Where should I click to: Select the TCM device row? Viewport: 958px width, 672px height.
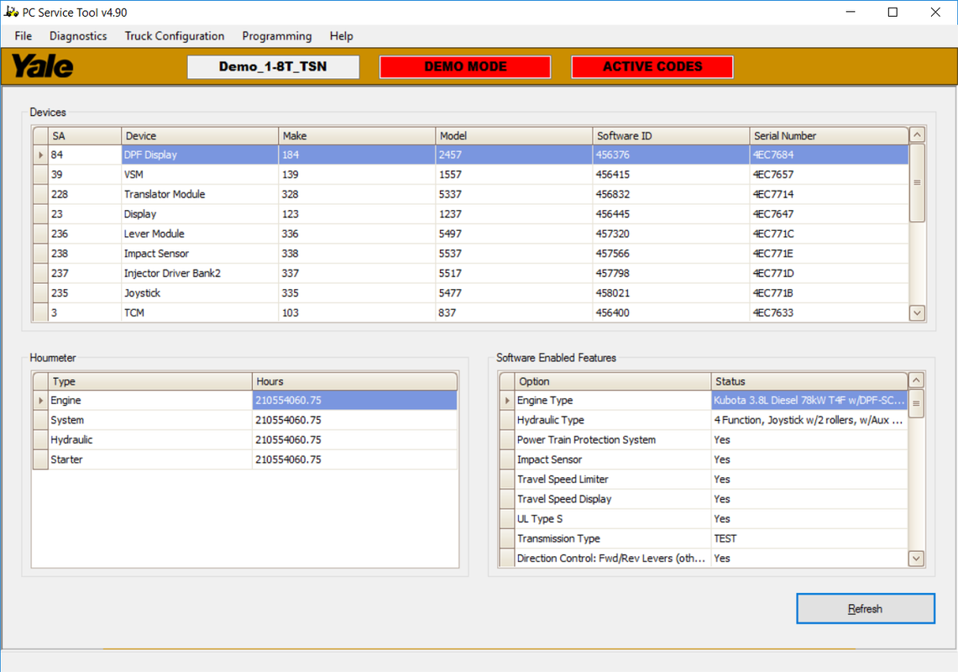click(470, 312)
